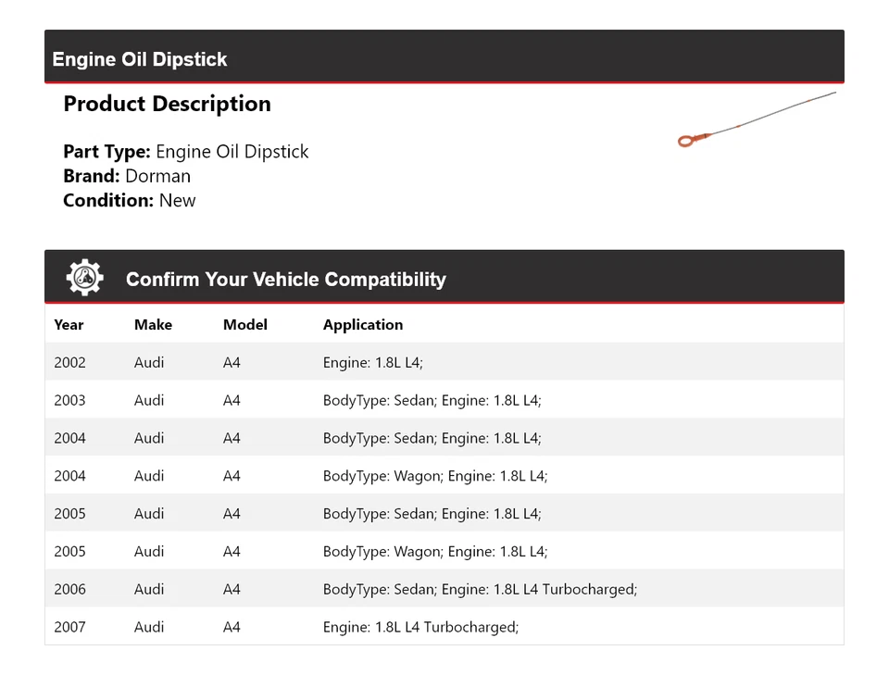Click the Part Type line
The height and width of the screenshot is (675, 889).
(185, 152)
